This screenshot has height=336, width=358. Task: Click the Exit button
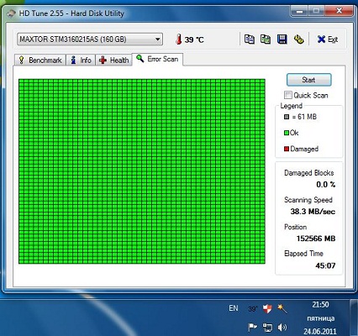click(328, 39)
